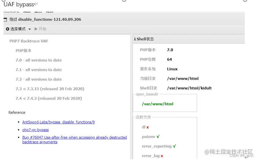Click the dl function entry
Screen dimensions: 258x160
coord(143,127)
